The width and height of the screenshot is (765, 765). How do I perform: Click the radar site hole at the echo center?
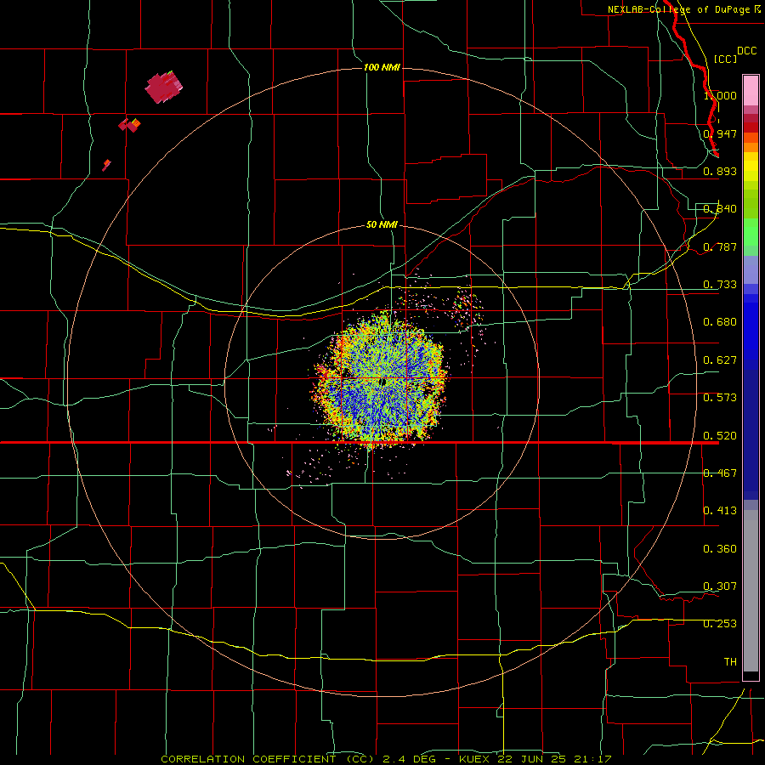pos(383,382)
